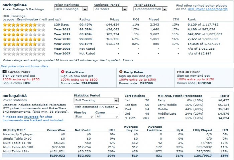Click the empty star rating for Year 2008
The height and width of the screenshot is (160, 234).
click(24, 49)
